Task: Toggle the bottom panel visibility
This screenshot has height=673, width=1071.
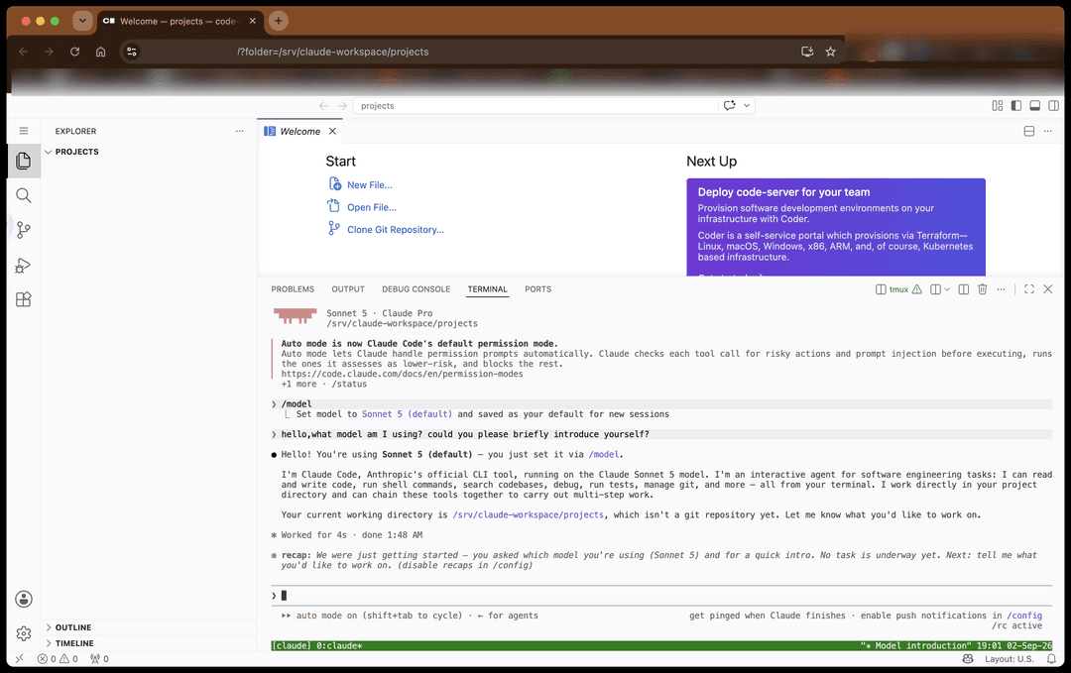Action: 1034,106
